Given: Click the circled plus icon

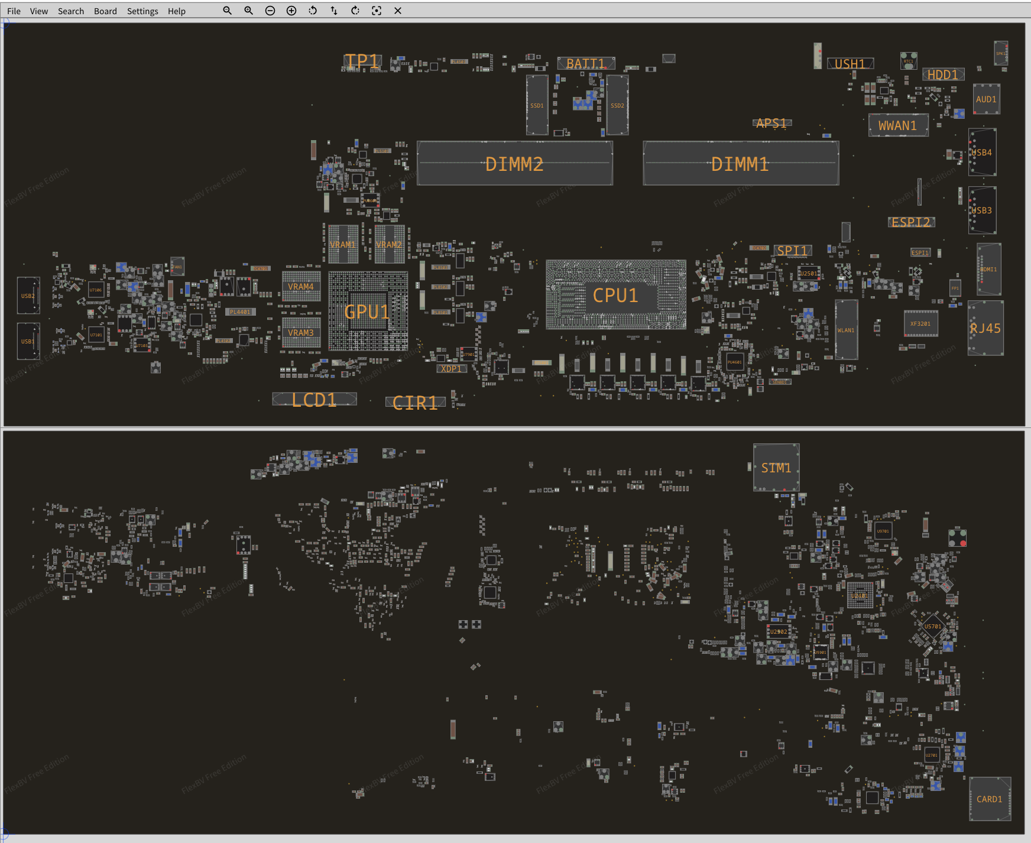Looking at the screenshot, I should 291,11.
